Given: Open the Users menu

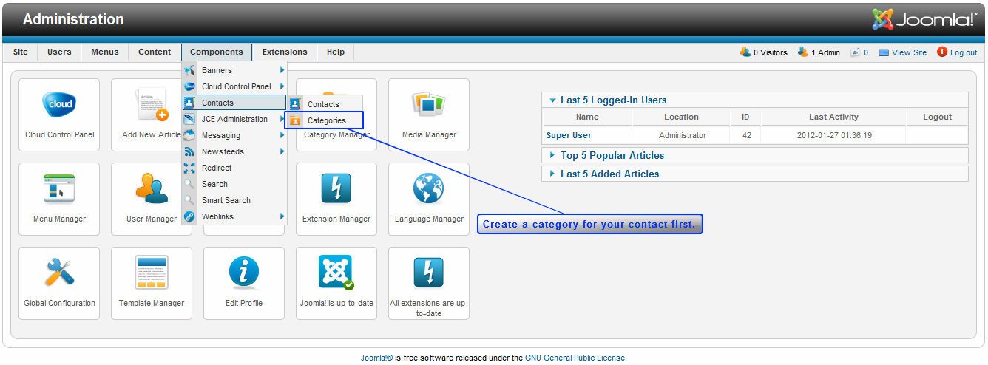Looking at the screenshot, I should tap(59, 52).
